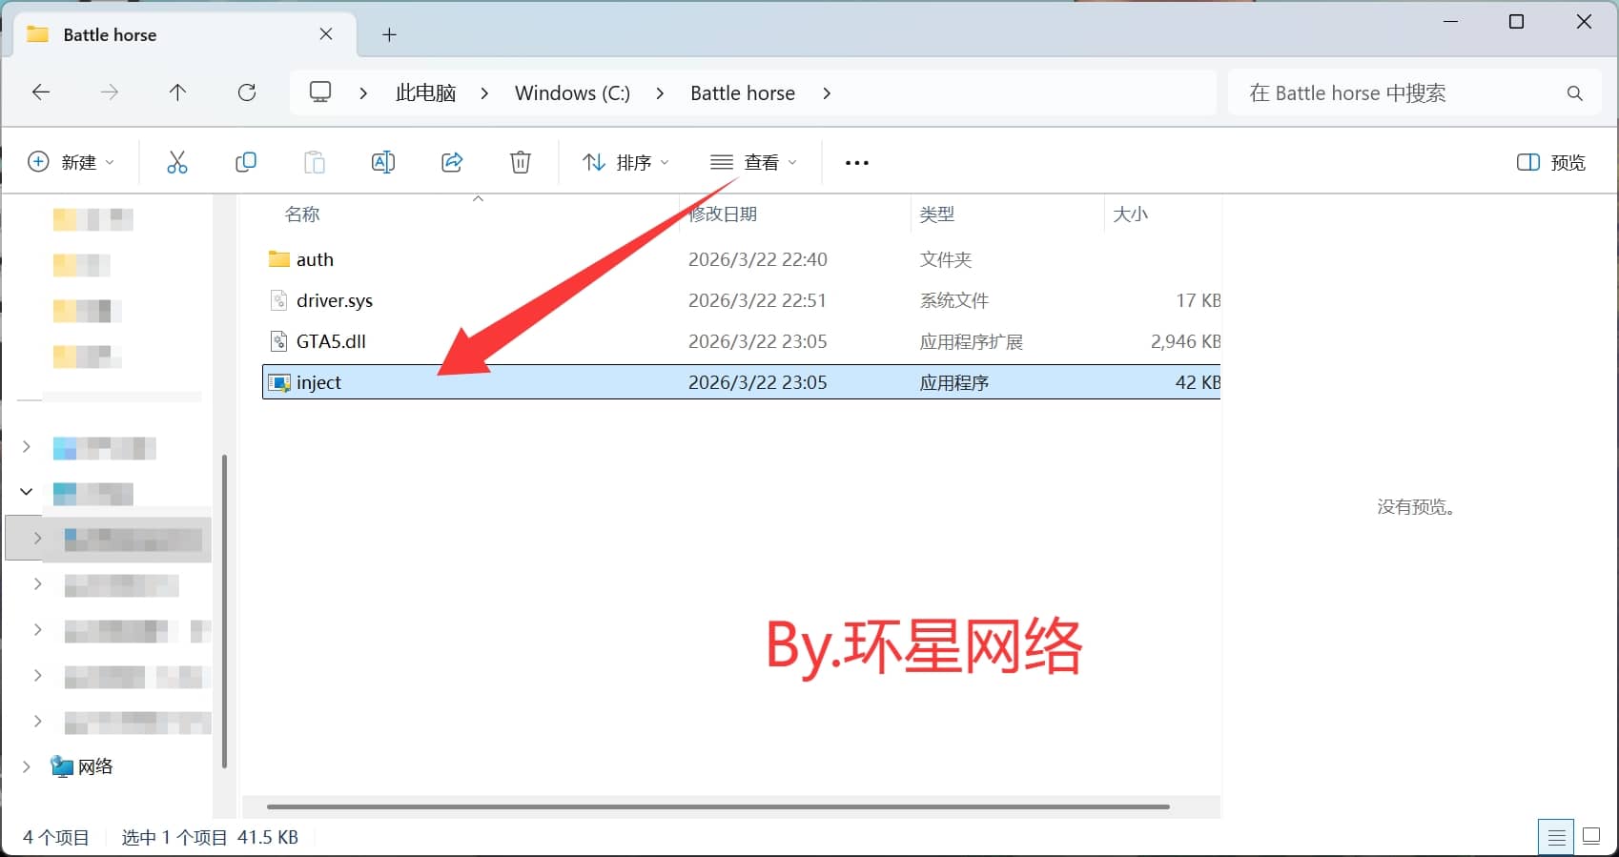Open the 查看 view dropdown

tap(753, 162)
